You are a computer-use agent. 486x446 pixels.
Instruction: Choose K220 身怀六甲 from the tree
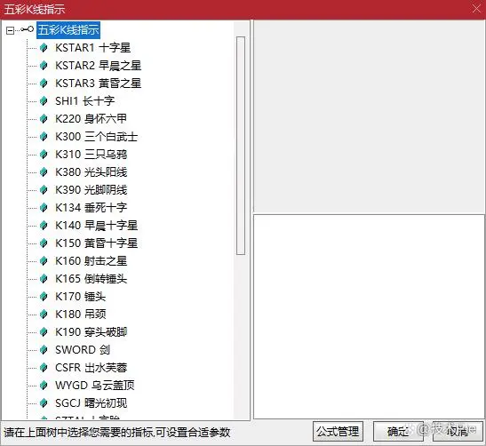click(91, 119)
